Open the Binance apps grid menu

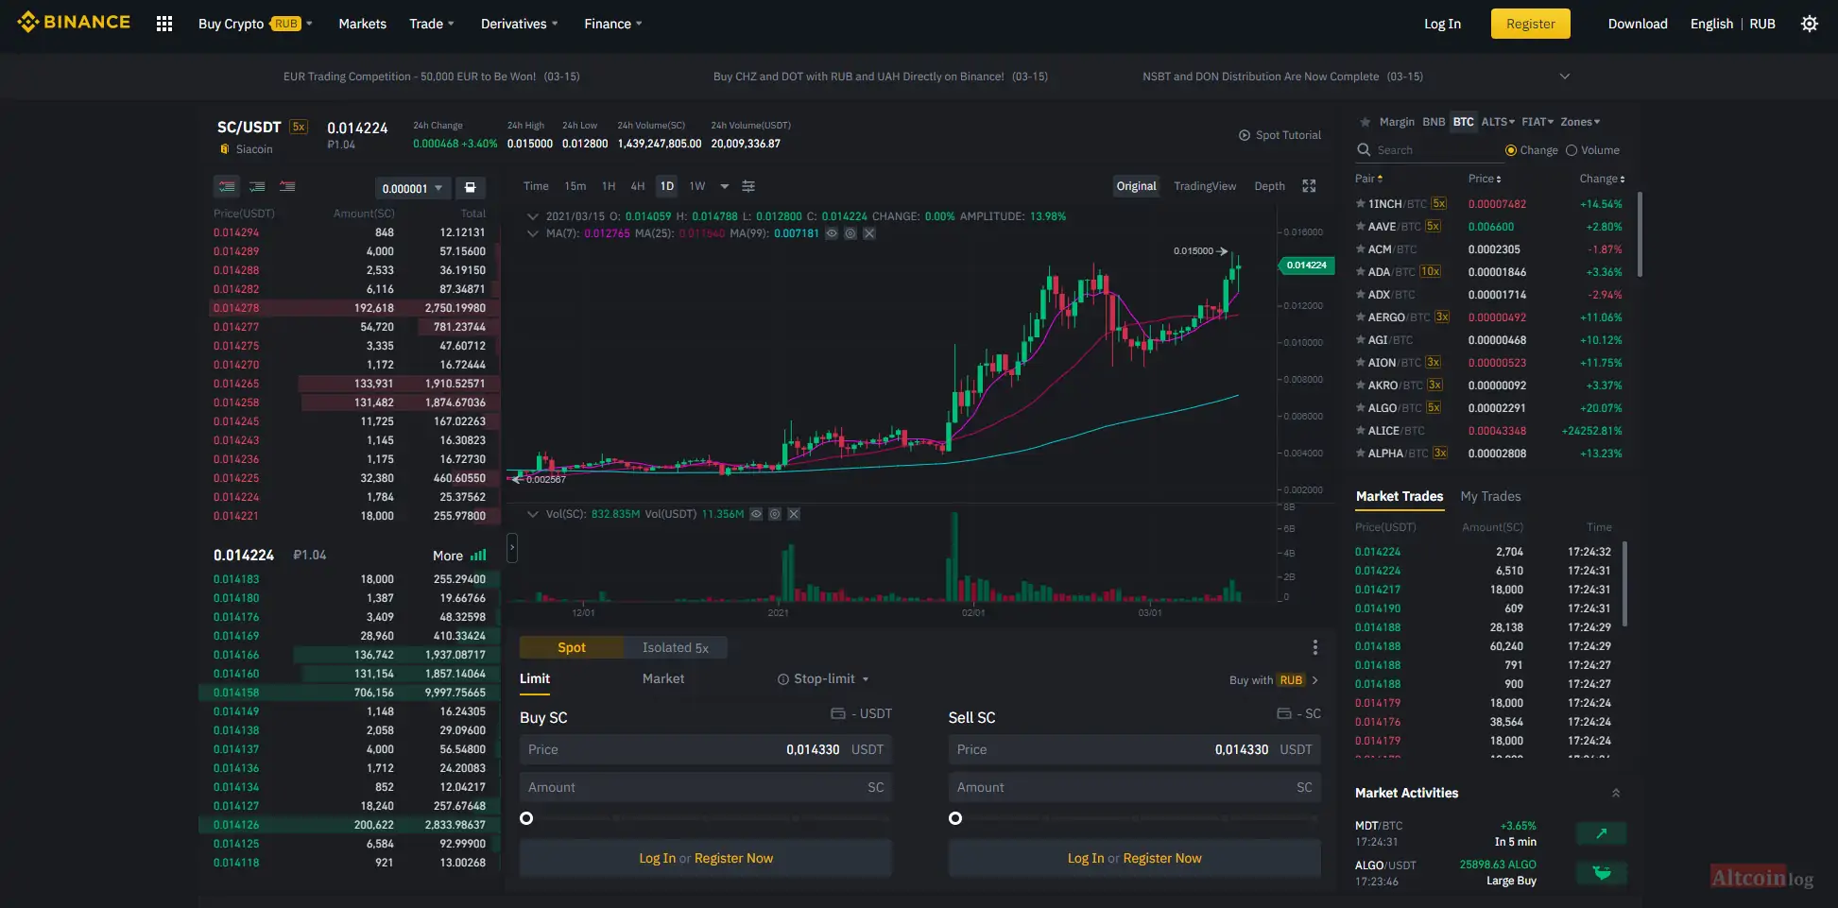click(x=164, y=24)
